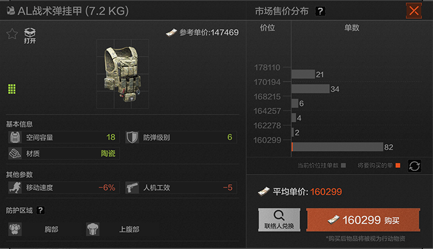The height and width of the screenshot is (249, 433).
Task: Open 联络人兑换 contact exchange
Action: pos(279,220)
